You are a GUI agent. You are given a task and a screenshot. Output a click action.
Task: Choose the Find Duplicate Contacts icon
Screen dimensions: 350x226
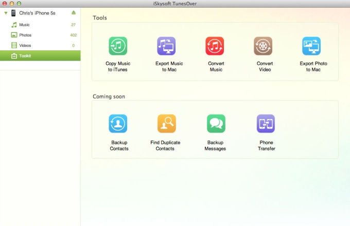click(167, 124)
